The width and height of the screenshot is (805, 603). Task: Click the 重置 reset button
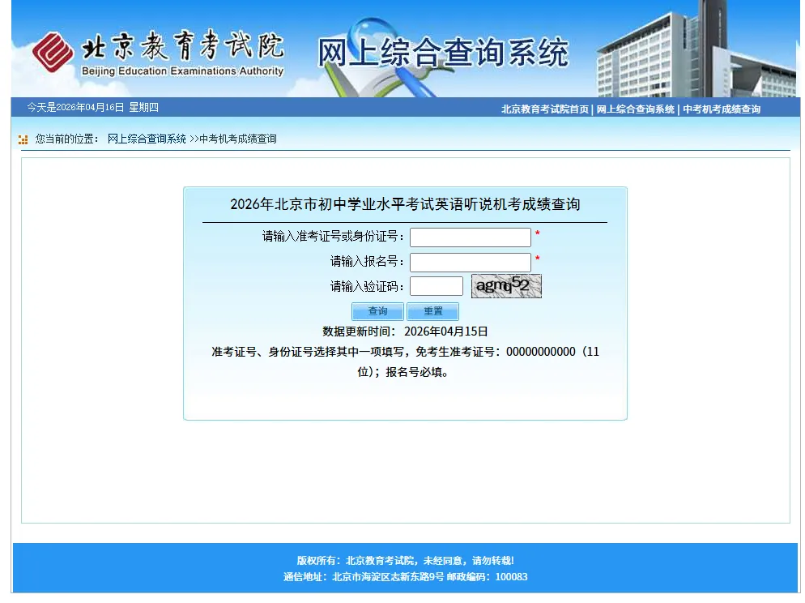coord(432,311)
